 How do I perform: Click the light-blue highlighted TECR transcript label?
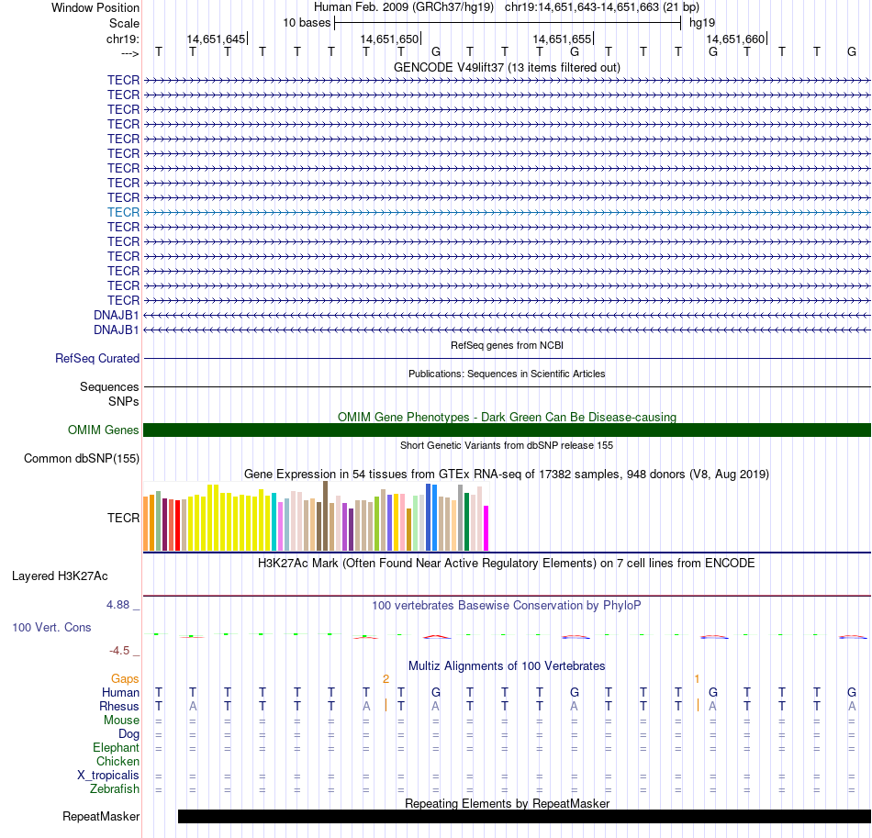pos(124,212)
